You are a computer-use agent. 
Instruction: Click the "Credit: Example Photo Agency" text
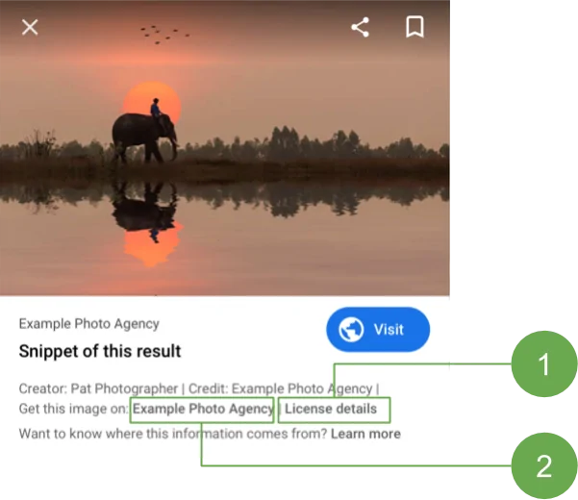(281, 388)
